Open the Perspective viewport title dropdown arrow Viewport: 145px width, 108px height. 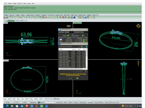[81, 23]
